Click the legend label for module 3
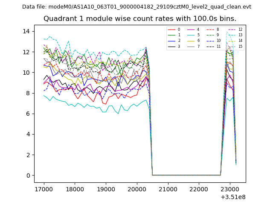 pos(179,46)
